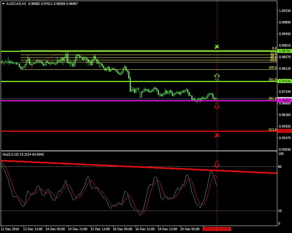This screenshot has width=292, height=233.
Task: Click the 0.95470 price axis label
Action: [x=285, y=138]
